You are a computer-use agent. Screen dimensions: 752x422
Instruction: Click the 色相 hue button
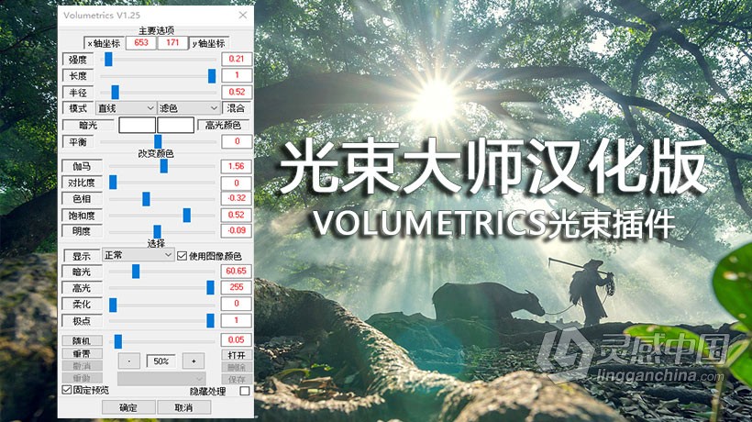tap(82, 198)
